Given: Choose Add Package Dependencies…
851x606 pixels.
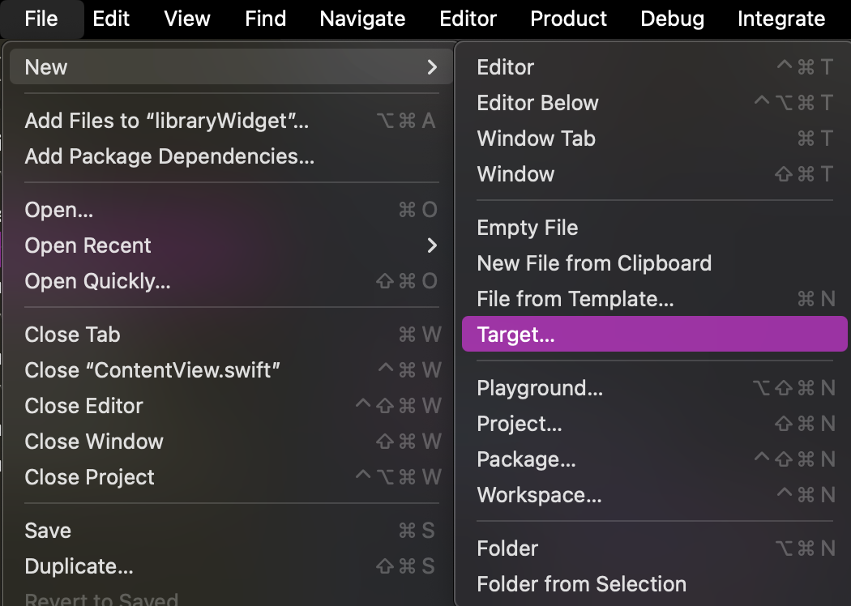Looking at the screenshot, I should point(231,156).
